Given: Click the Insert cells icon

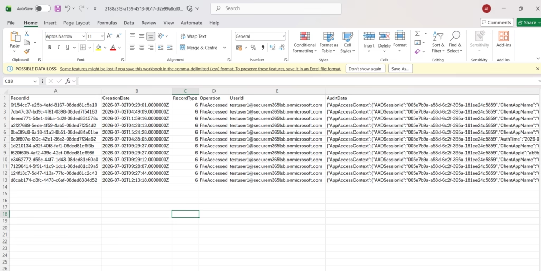Looking at the screenshot, I should pos(369,36).
